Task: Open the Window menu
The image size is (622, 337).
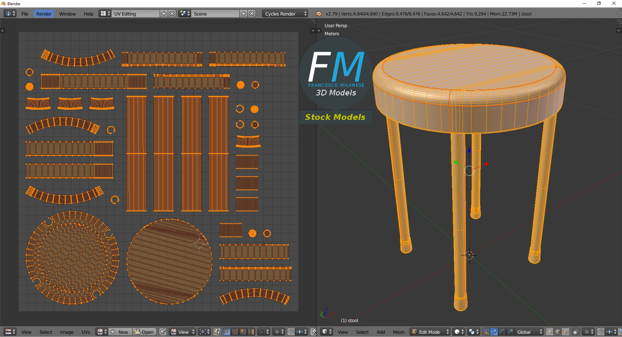Action: pyautogui.click(x=67, y=14)
